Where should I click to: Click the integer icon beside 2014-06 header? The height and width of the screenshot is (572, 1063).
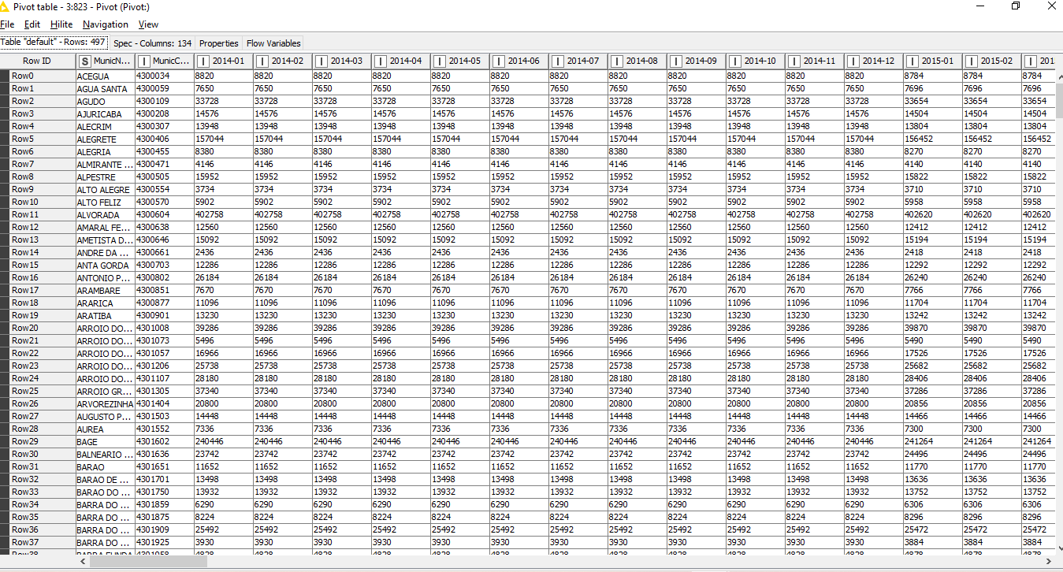coord(499,61)
